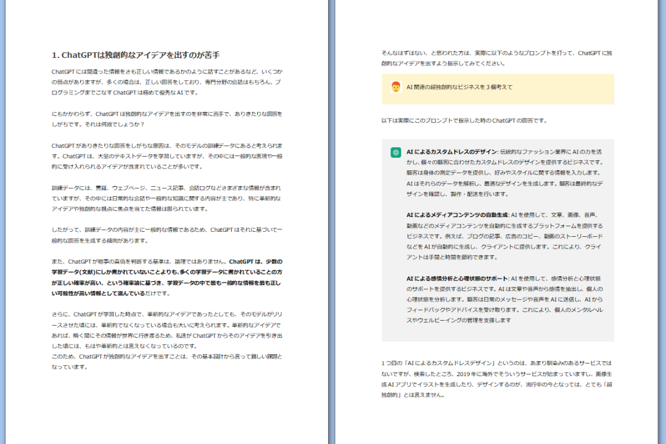Click heading "1. ChatGPTは独創的なアイデアを出すのが苦手"
Screen dimensions: 666x444
click(x=136, y=55)
